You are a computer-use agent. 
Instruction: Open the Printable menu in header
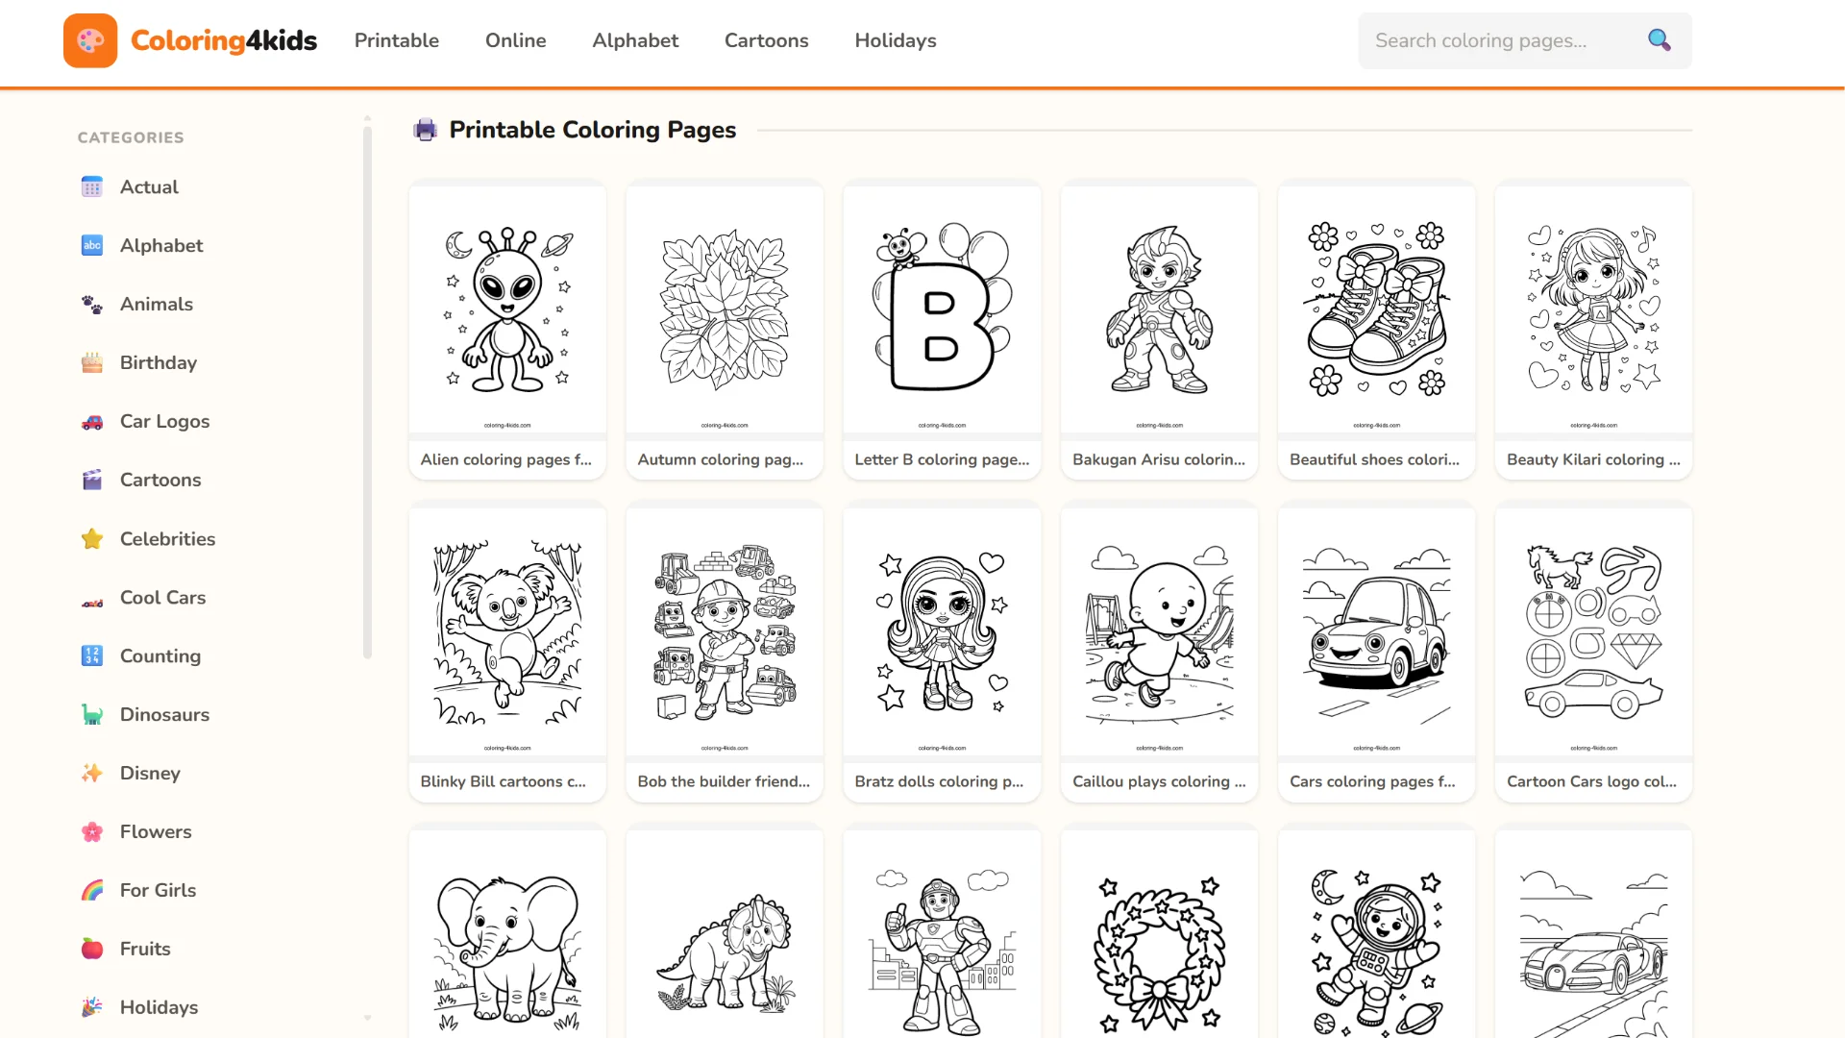coord(397,40)
